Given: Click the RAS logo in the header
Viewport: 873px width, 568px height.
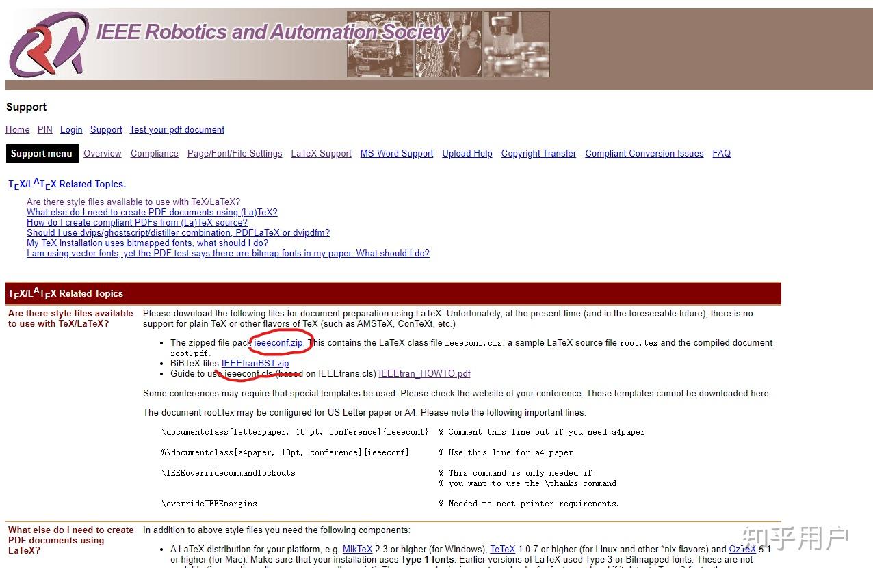Looking at the screenshot, I should [x=49, y=45].
